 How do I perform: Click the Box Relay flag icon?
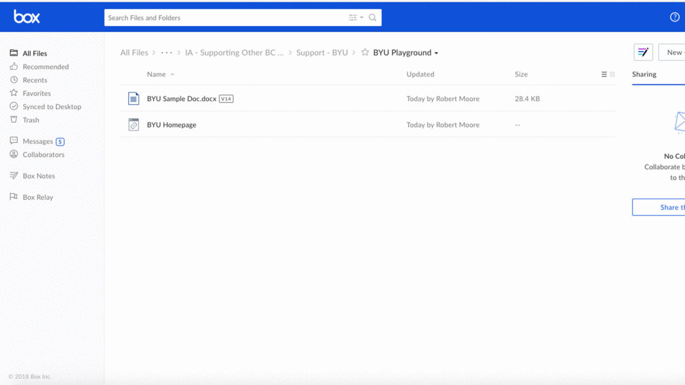(x=14, y=197)
